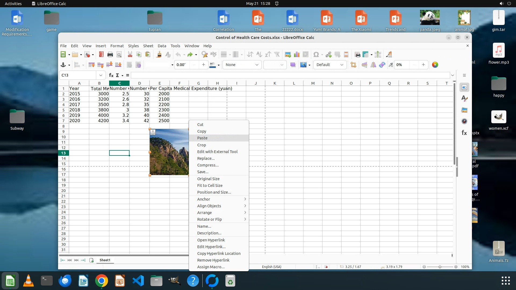Viewport: 516px width, 290px height.
Task: Open the image Color tool icon
Action: pyautogui.click(x=435, y=65)
